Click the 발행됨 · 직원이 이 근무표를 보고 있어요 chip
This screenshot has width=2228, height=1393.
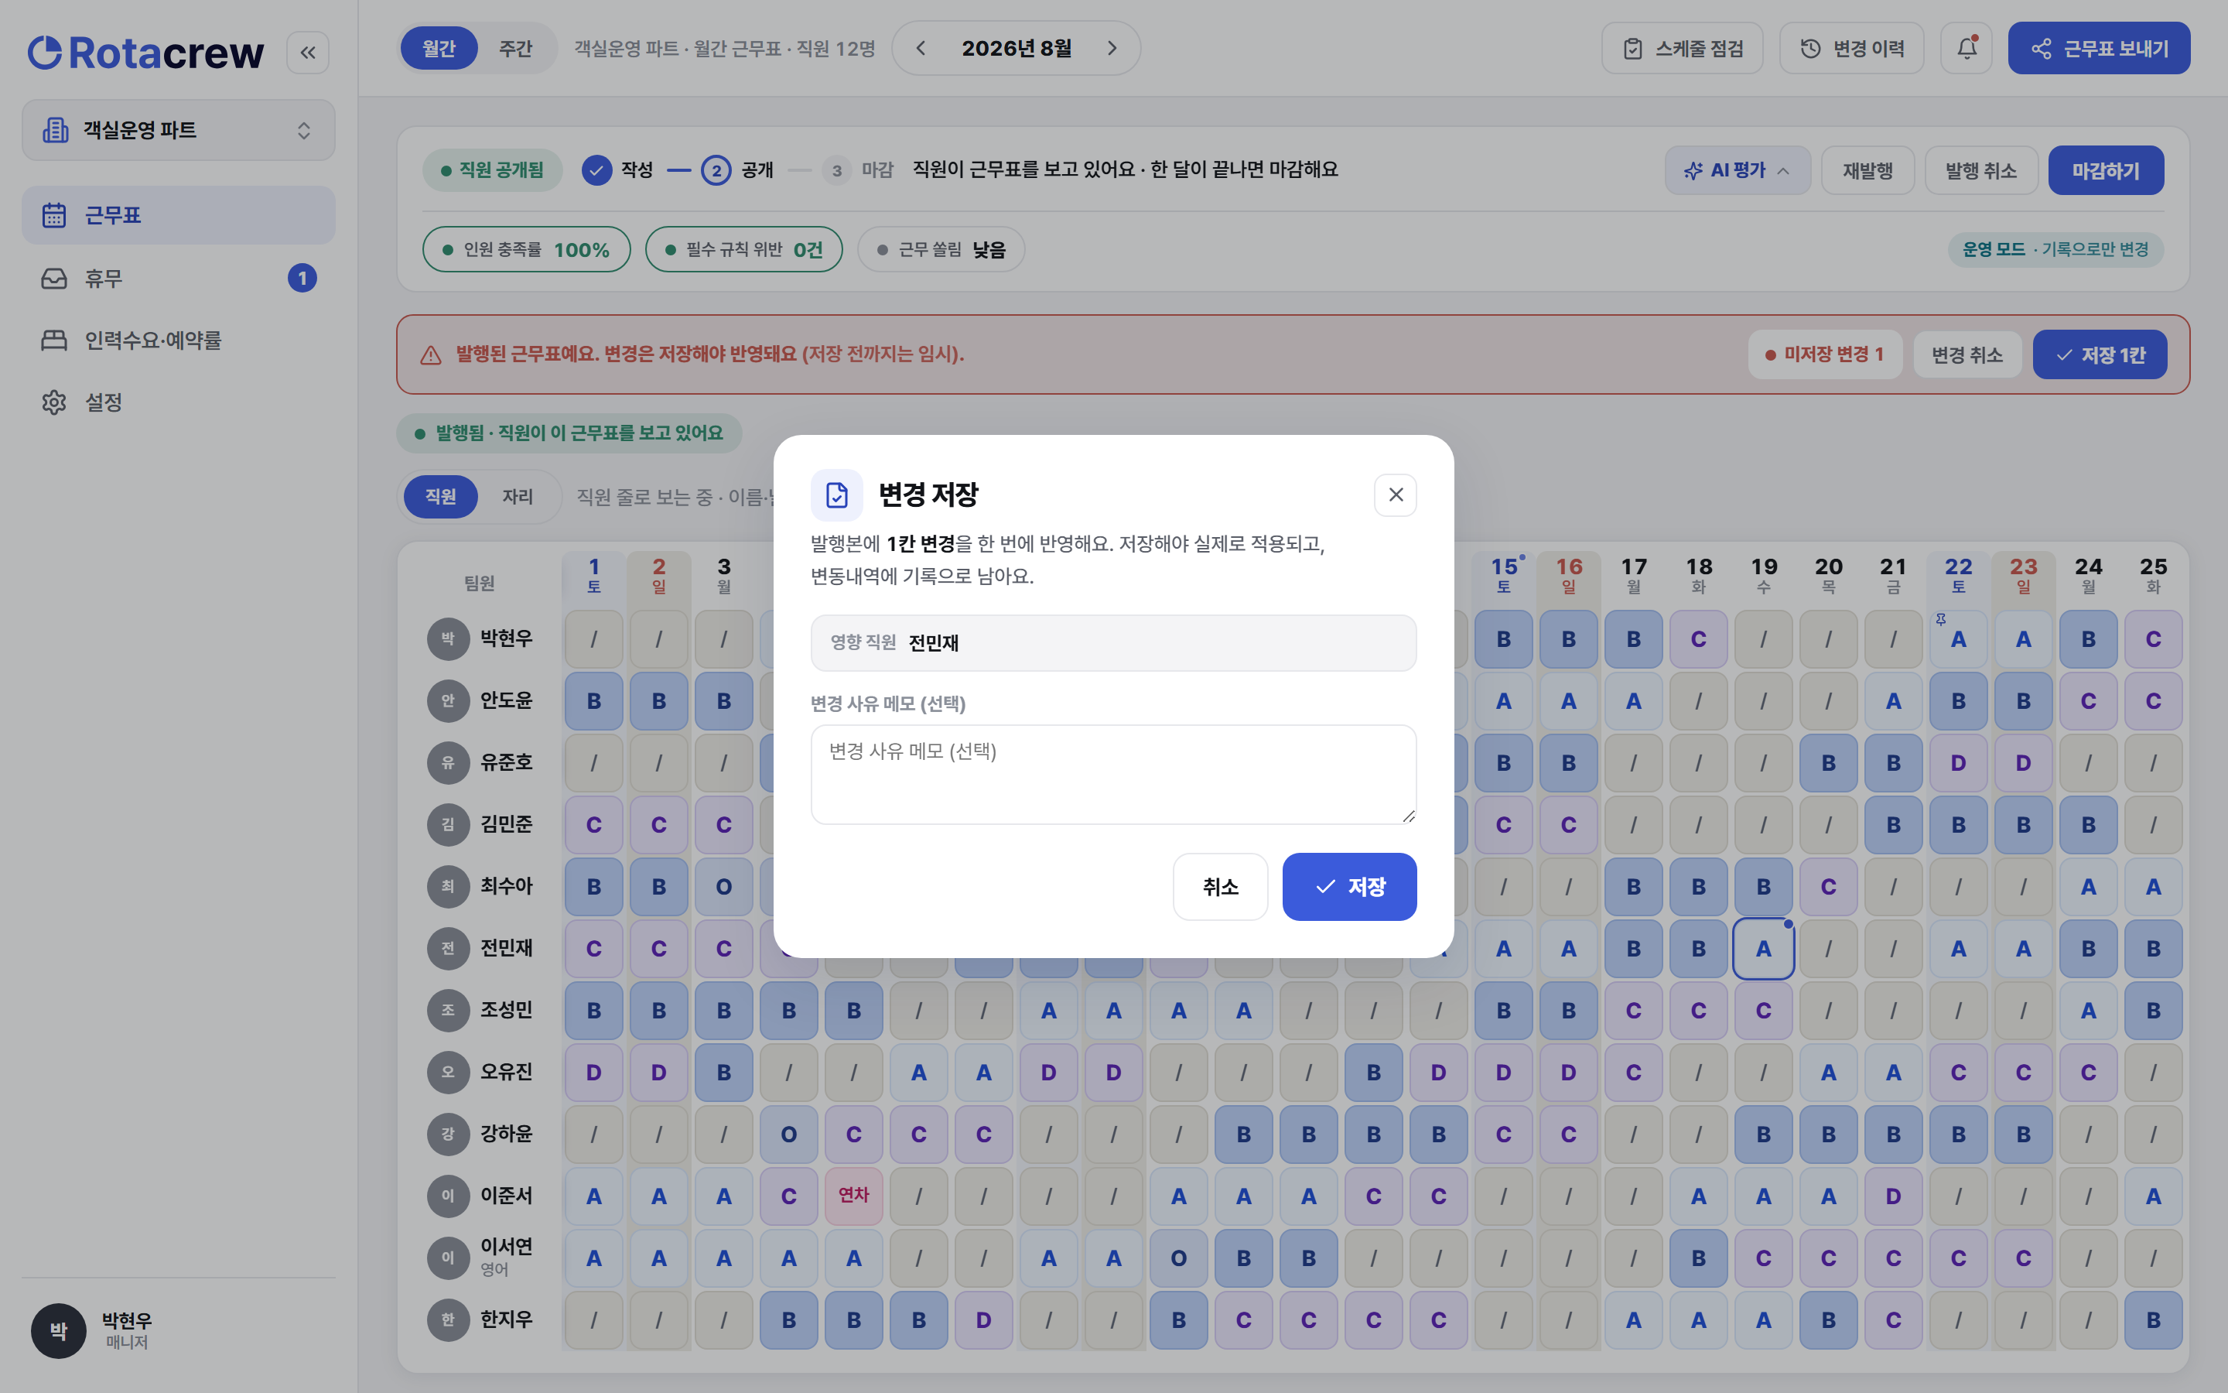coord(569,433)
